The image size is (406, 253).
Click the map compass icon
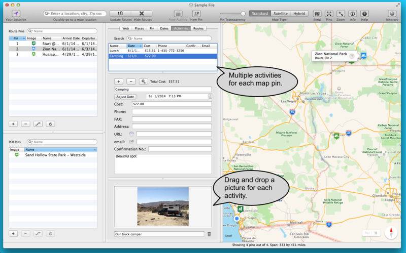tap(391, 233)
